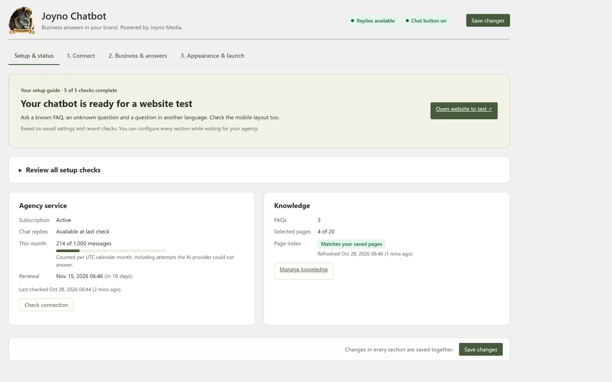
Task: Click the Matches your saved pages badge
Action: 351,244
